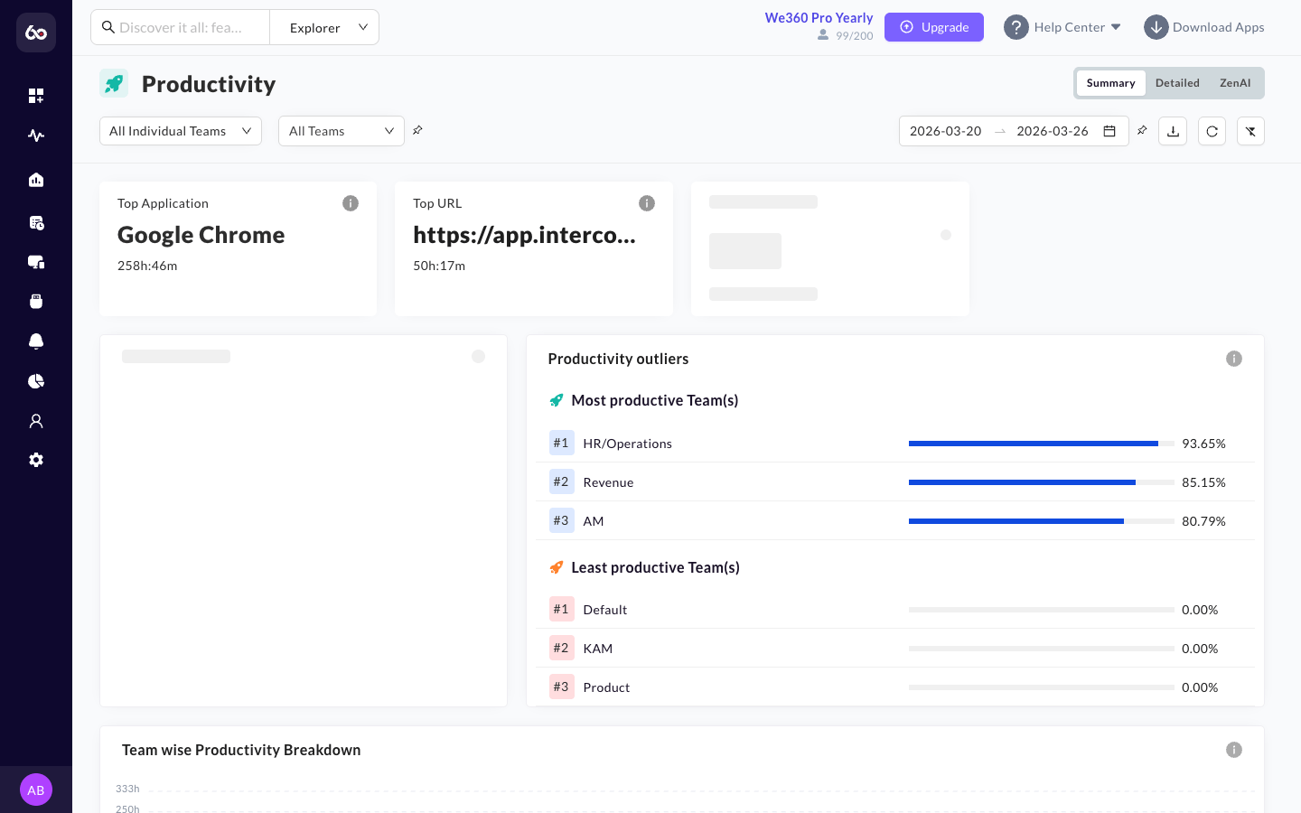
Task: Click Download Apps link
Action: click(1204, 27)
